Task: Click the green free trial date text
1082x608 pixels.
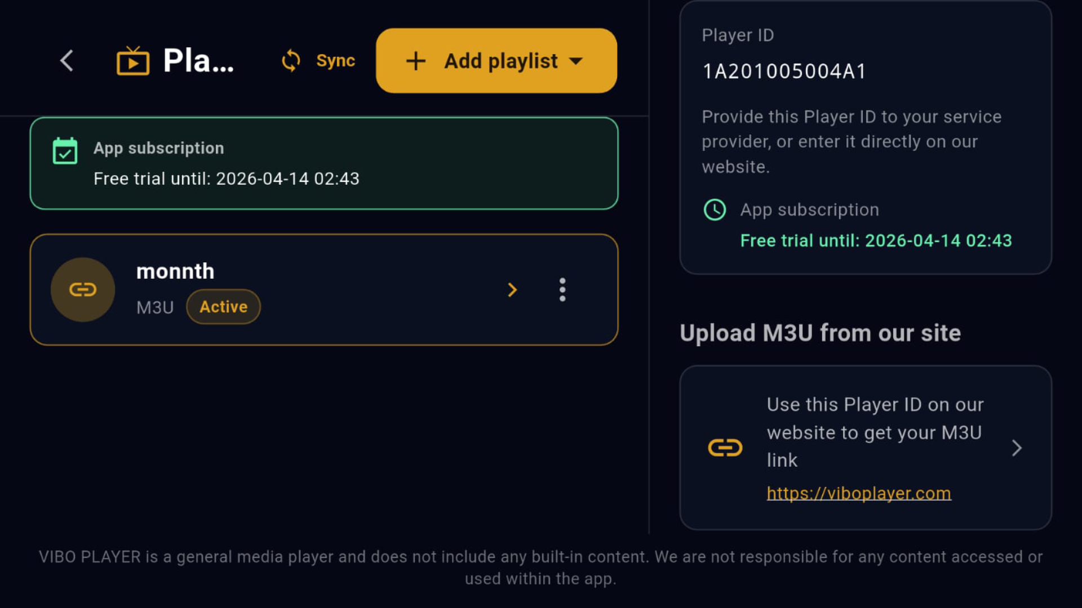Action: click(876, 241)
